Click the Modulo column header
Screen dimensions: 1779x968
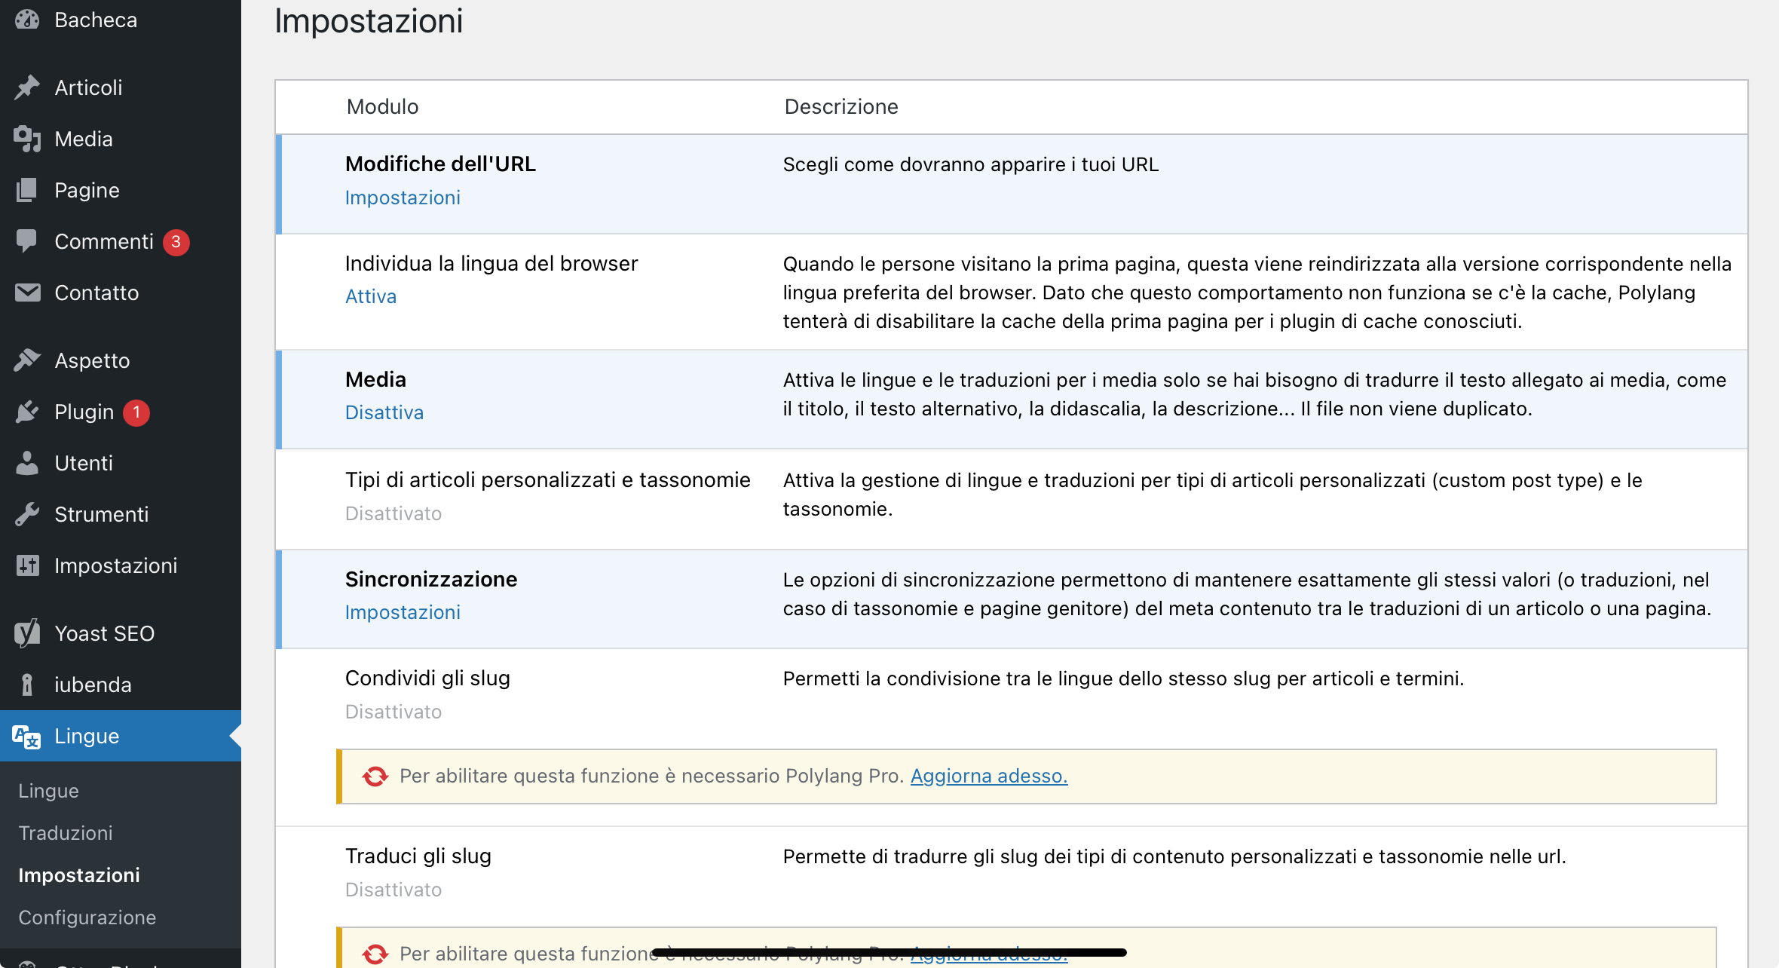tap(382, 106)
